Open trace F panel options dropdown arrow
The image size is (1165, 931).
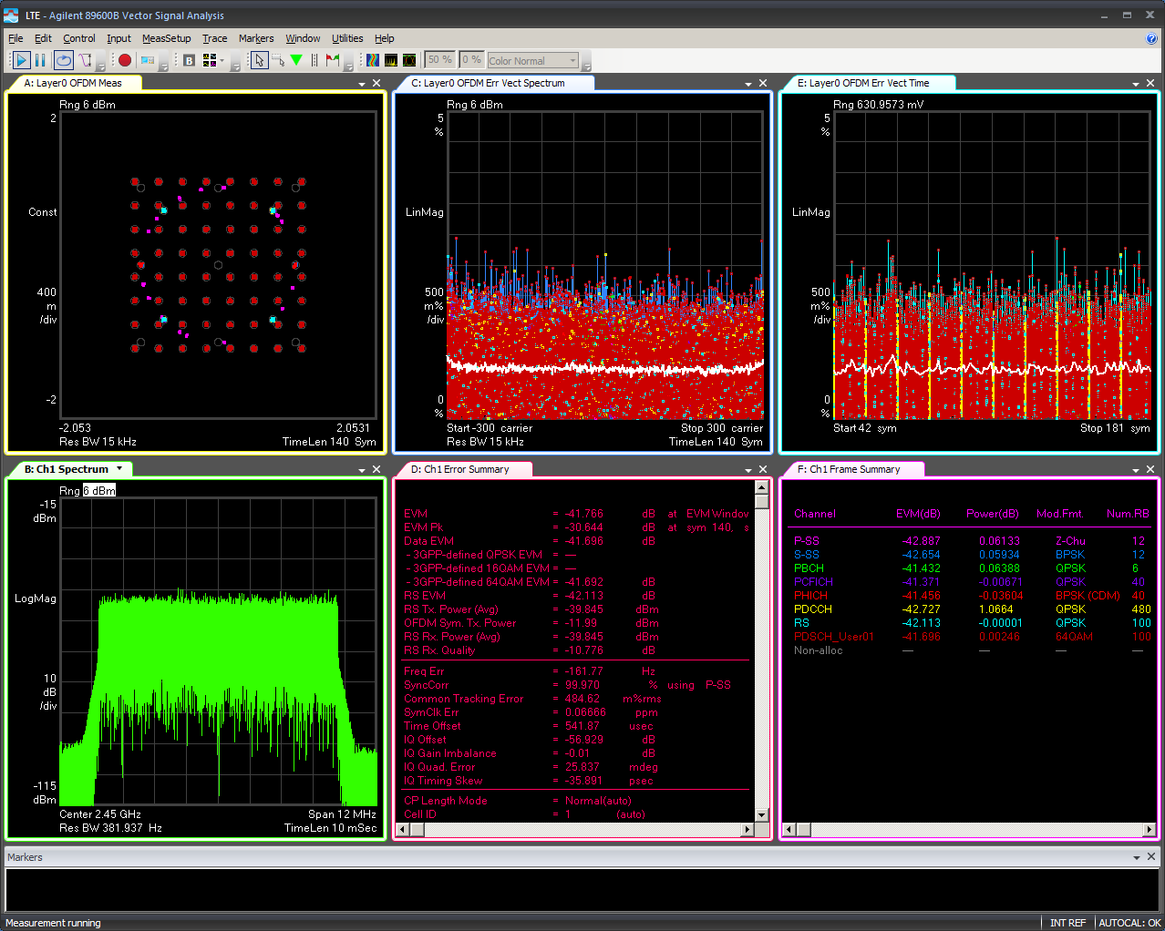tap(1136, 470)
